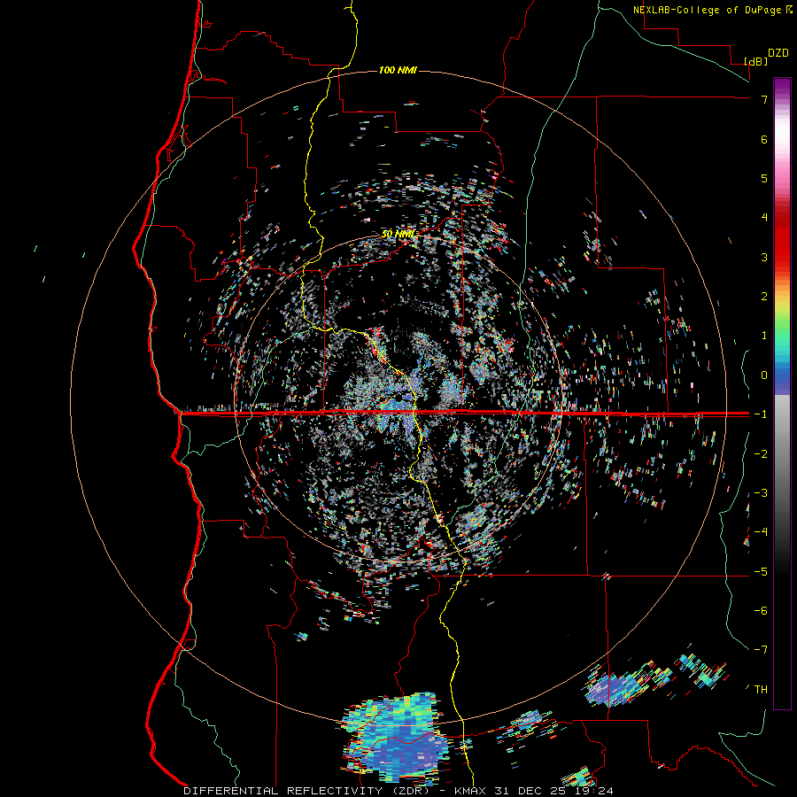797x797 pixels.
Task: Click the -6 value on color scale
Action: coord(761,611)
